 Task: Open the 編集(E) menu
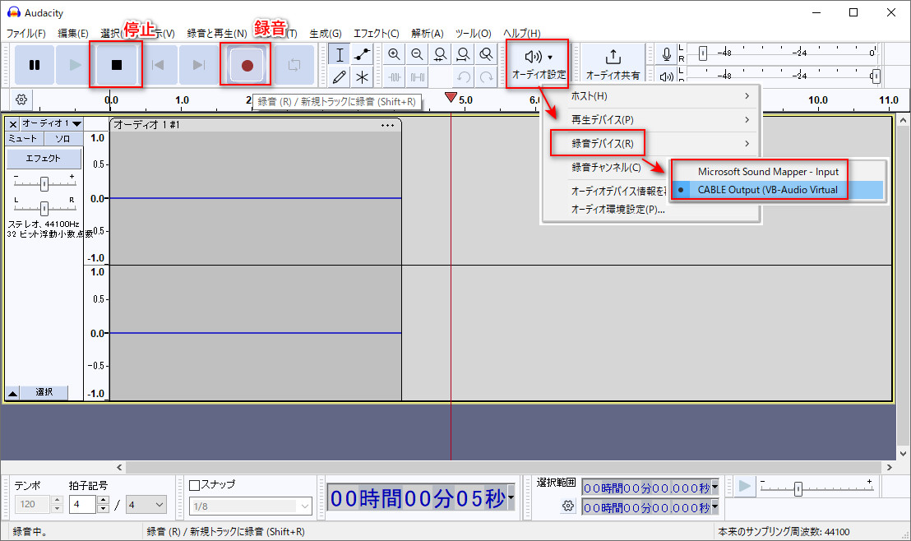(x=73, y=34)
